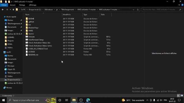Open Lecteur de CD (D:) in sidebar

[x=15, y=83]
